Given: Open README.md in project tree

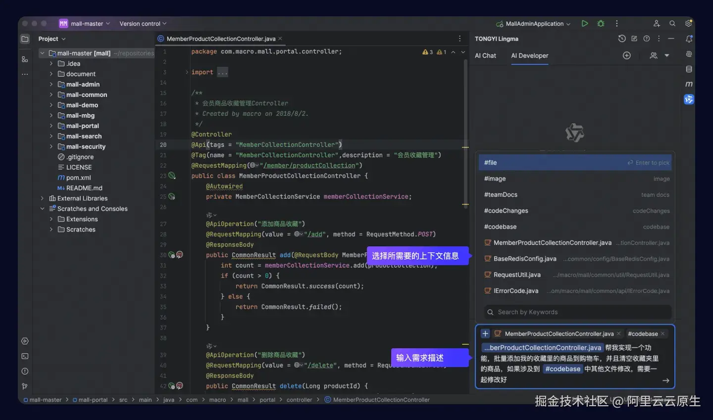Looking at the screenshot, I should pos(80,188).
